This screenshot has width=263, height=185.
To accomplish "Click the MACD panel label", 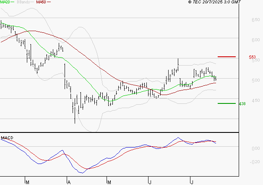I will 7,138.
